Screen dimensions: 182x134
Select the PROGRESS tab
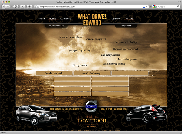126,26
